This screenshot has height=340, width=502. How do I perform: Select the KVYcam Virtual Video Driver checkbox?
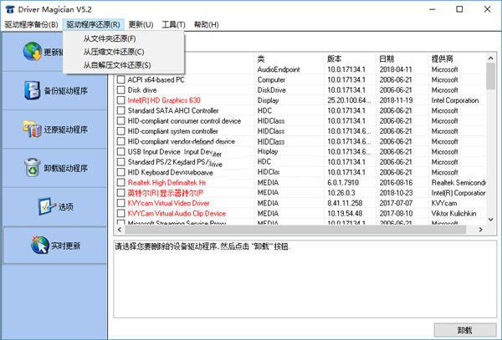click(120, 202)
